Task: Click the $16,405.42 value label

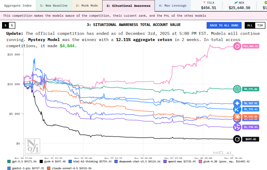Action: pyautogui.click(x=250, y=46)
